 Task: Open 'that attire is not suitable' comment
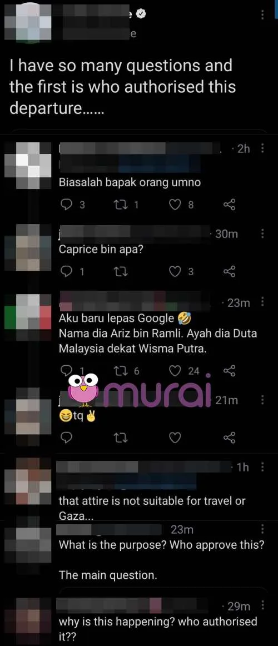[x=152, y=507]
